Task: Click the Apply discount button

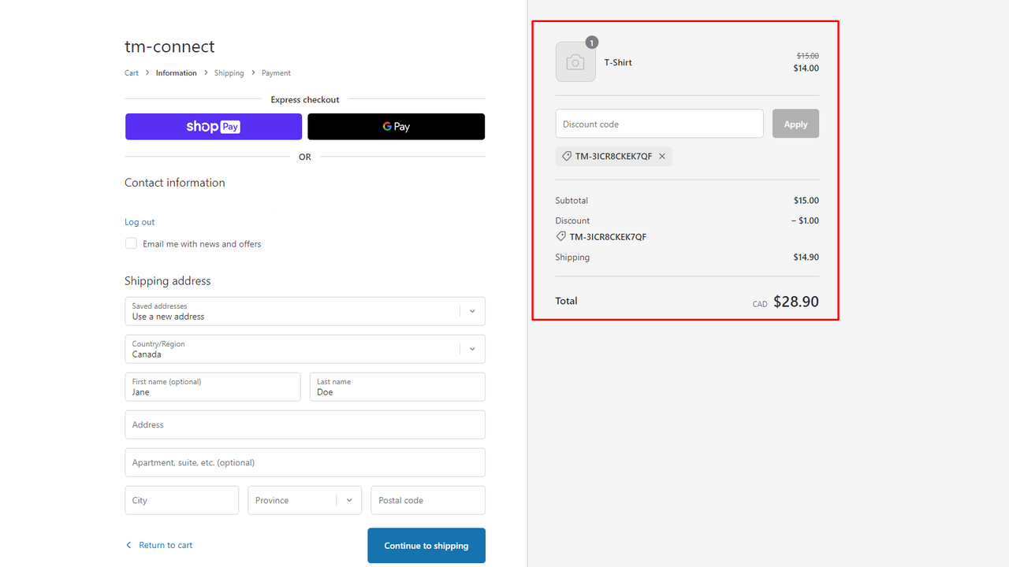Action: (795, 124)
